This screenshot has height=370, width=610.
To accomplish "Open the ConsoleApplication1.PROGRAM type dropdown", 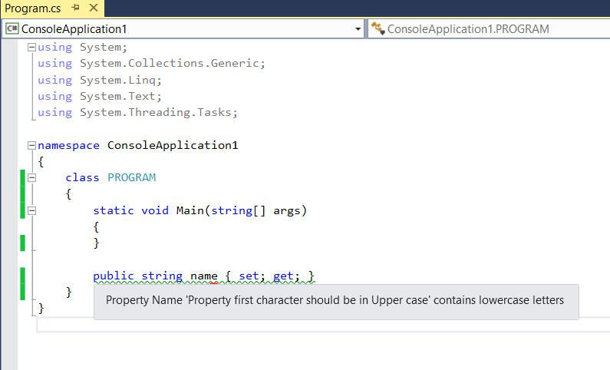I will tap(489, 29).
